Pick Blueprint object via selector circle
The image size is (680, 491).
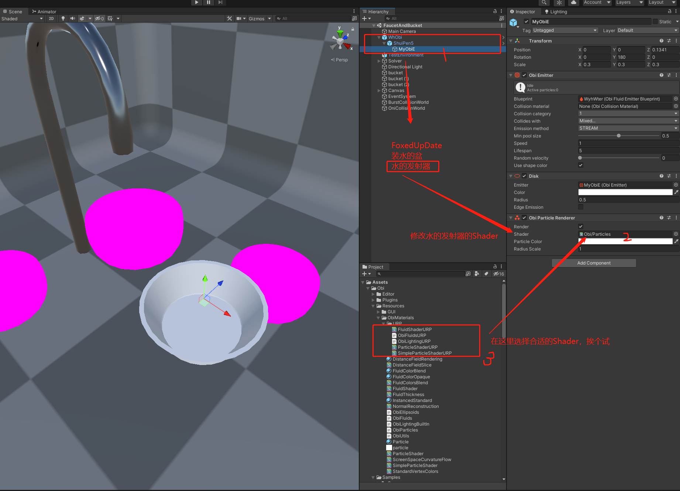(x=676, y=99)
